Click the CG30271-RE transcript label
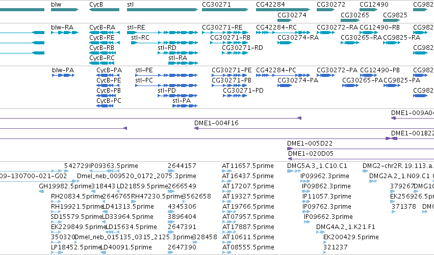434x255 pixels. tap(222, 27)
